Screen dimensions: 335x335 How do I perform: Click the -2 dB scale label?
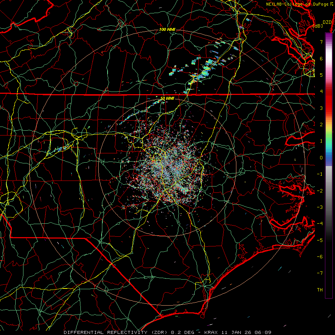320,191
